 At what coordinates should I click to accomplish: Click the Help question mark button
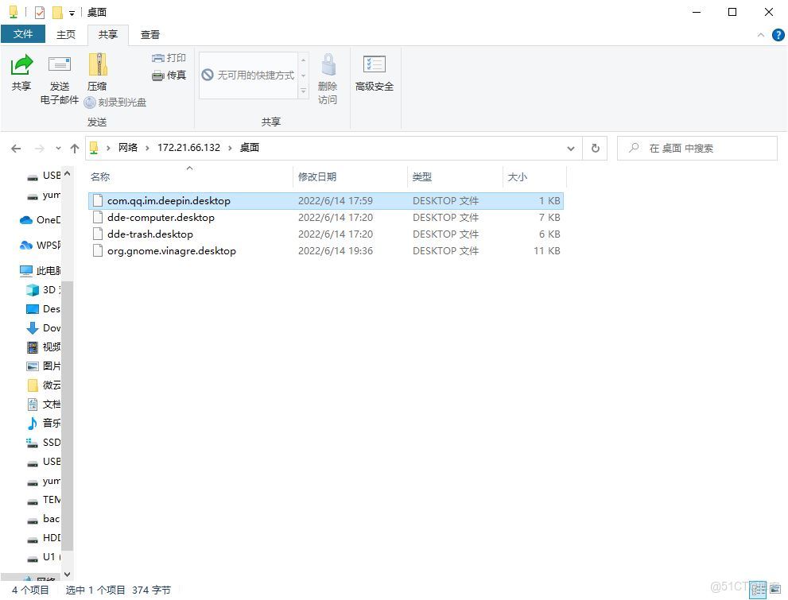pyautogui.click(x=777, y=34)
